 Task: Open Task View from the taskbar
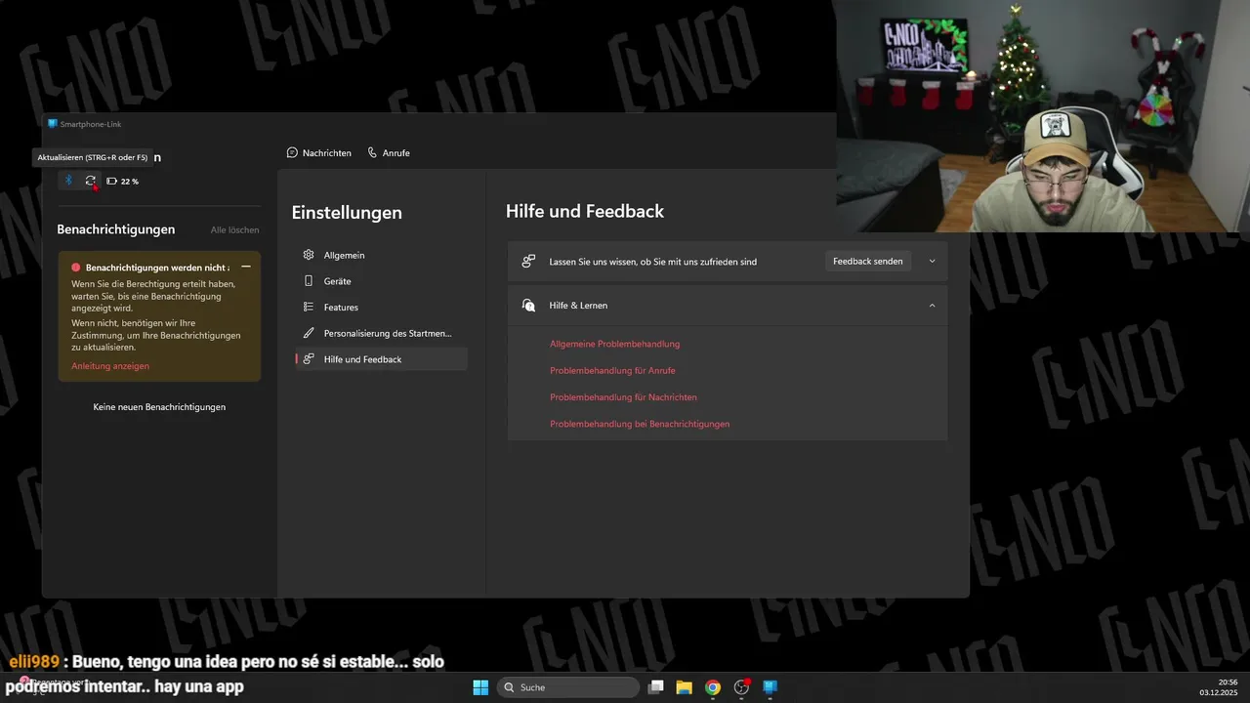pos(656,687)
